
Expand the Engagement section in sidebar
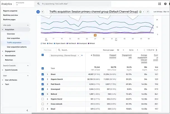pos(10,51)
